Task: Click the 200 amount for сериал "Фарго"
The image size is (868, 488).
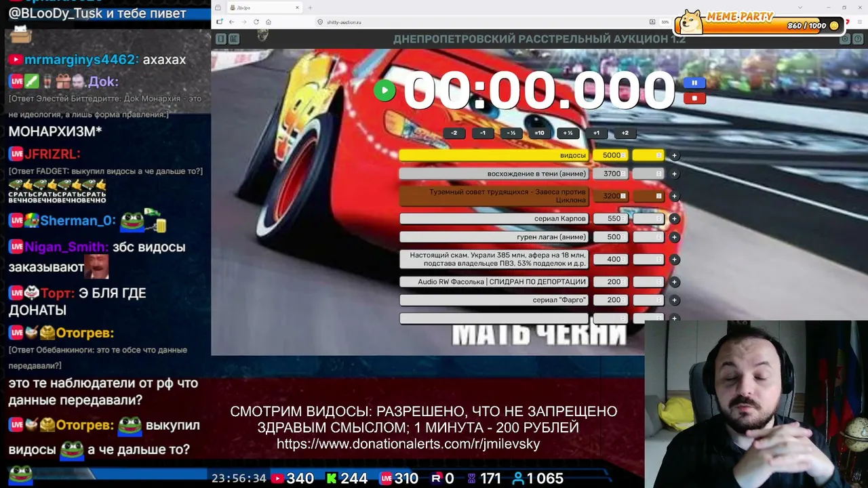Action: pos(610,300)
